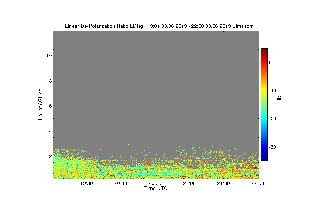Click the 20:00 time tick label
The height and width of the screenshot is (213, 320).
tap(121, 183)
